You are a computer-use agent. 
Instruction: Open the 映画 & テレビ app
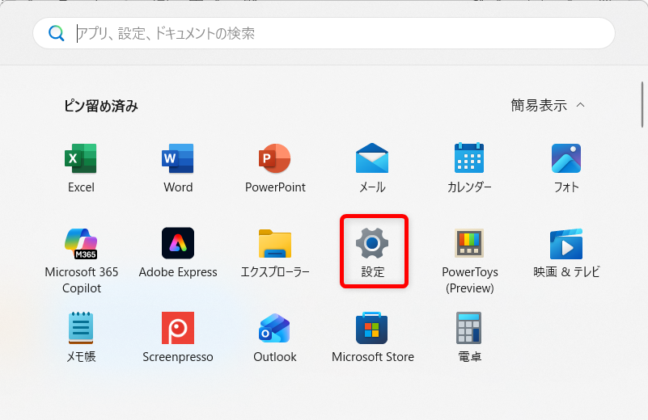[566, 243]
